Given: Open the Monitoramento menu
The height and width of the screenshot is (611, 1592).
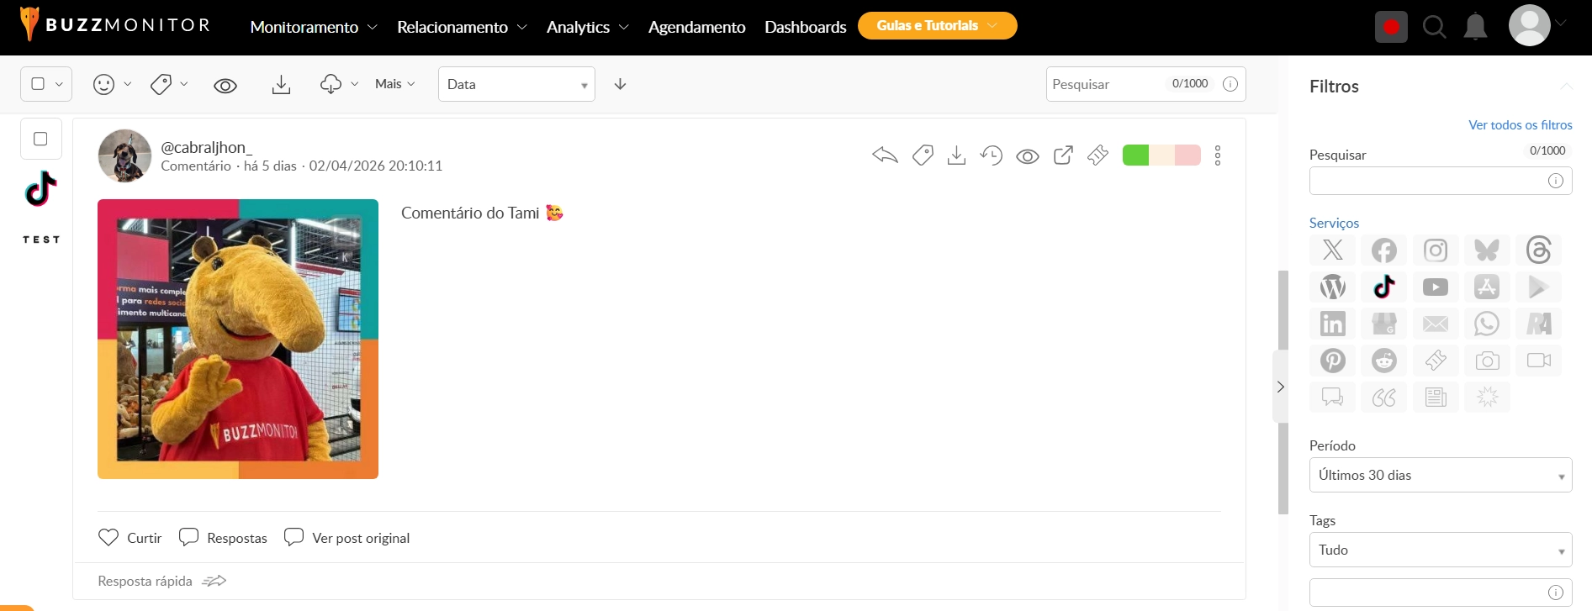Looking at the screenshot, I should 313,27.
